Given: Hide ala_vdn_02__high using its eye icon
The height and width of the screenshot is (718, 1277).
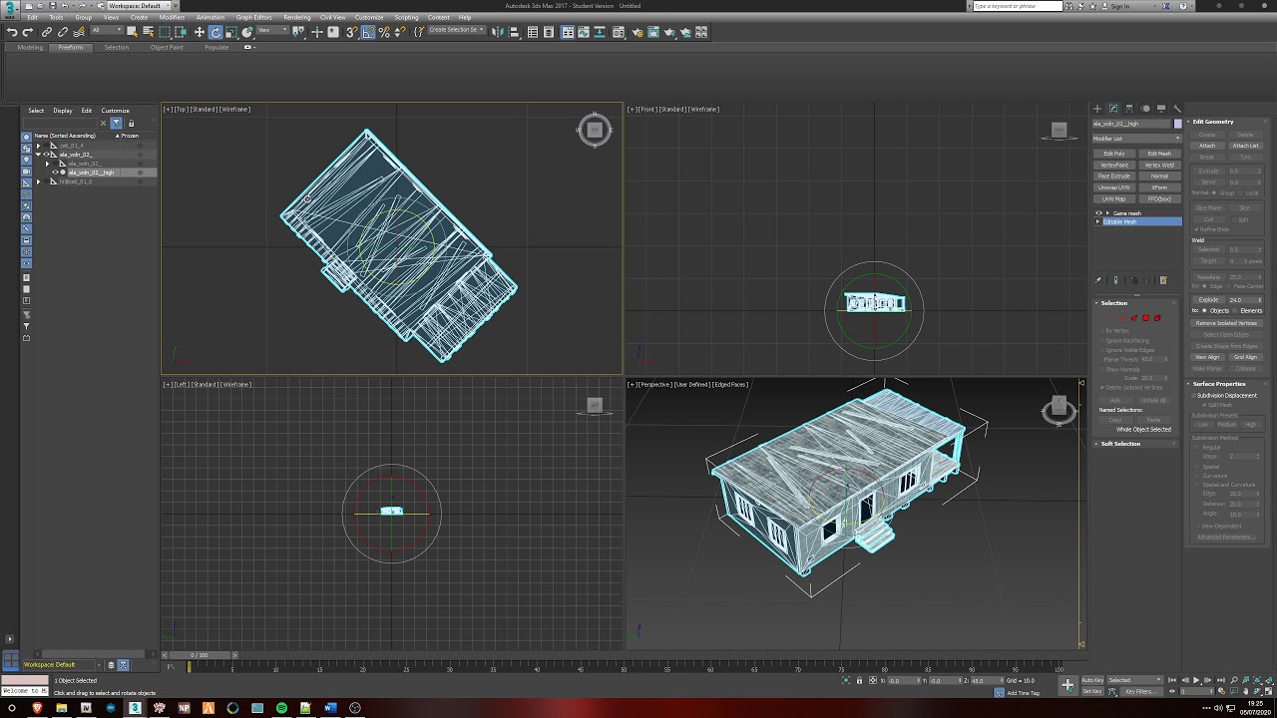Looking at the screenshot, I should pyautogui.click(x=55, y=173).
